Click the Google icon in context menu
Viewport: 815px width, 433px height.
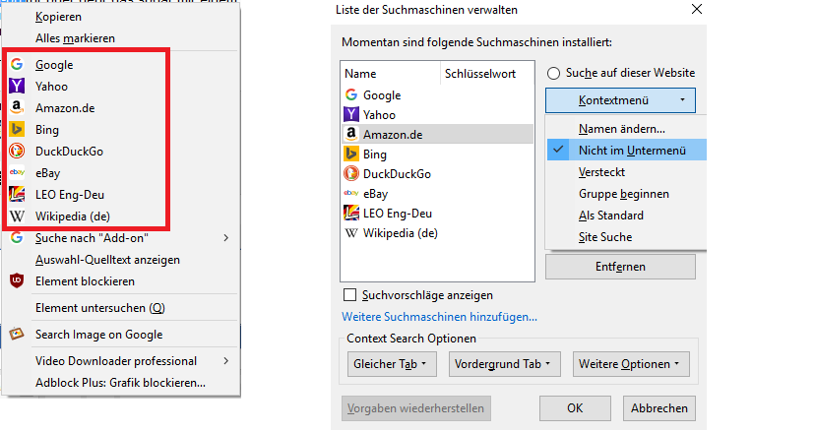tap(17, 65)
